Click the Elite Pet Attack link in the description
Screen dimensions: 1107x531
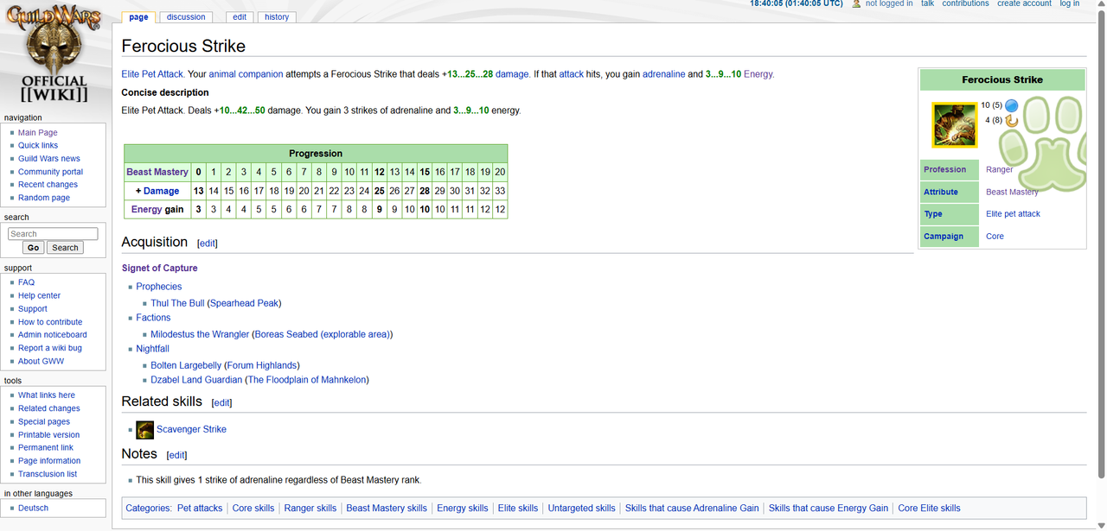click(151, 74)
